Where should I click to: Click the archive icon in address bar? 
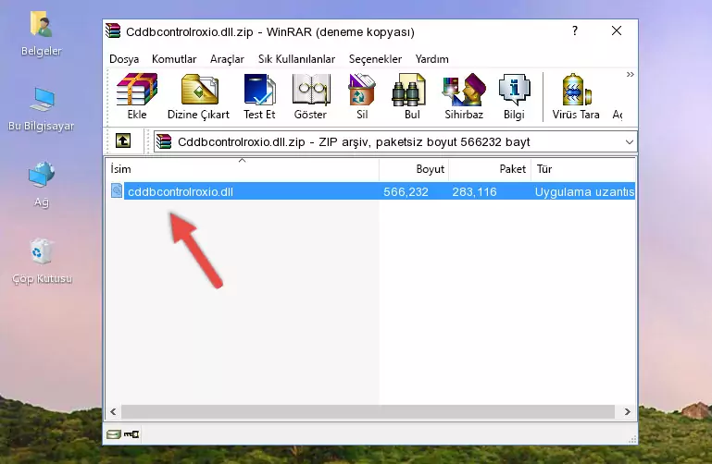coord(164,141)
